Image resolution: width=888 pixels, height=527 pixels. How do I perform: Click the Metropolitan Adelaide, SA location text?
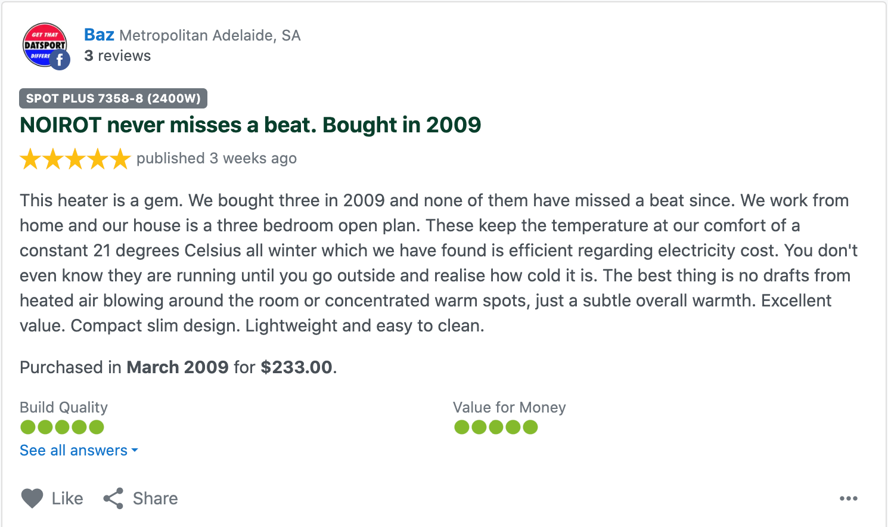click(210, 36)
